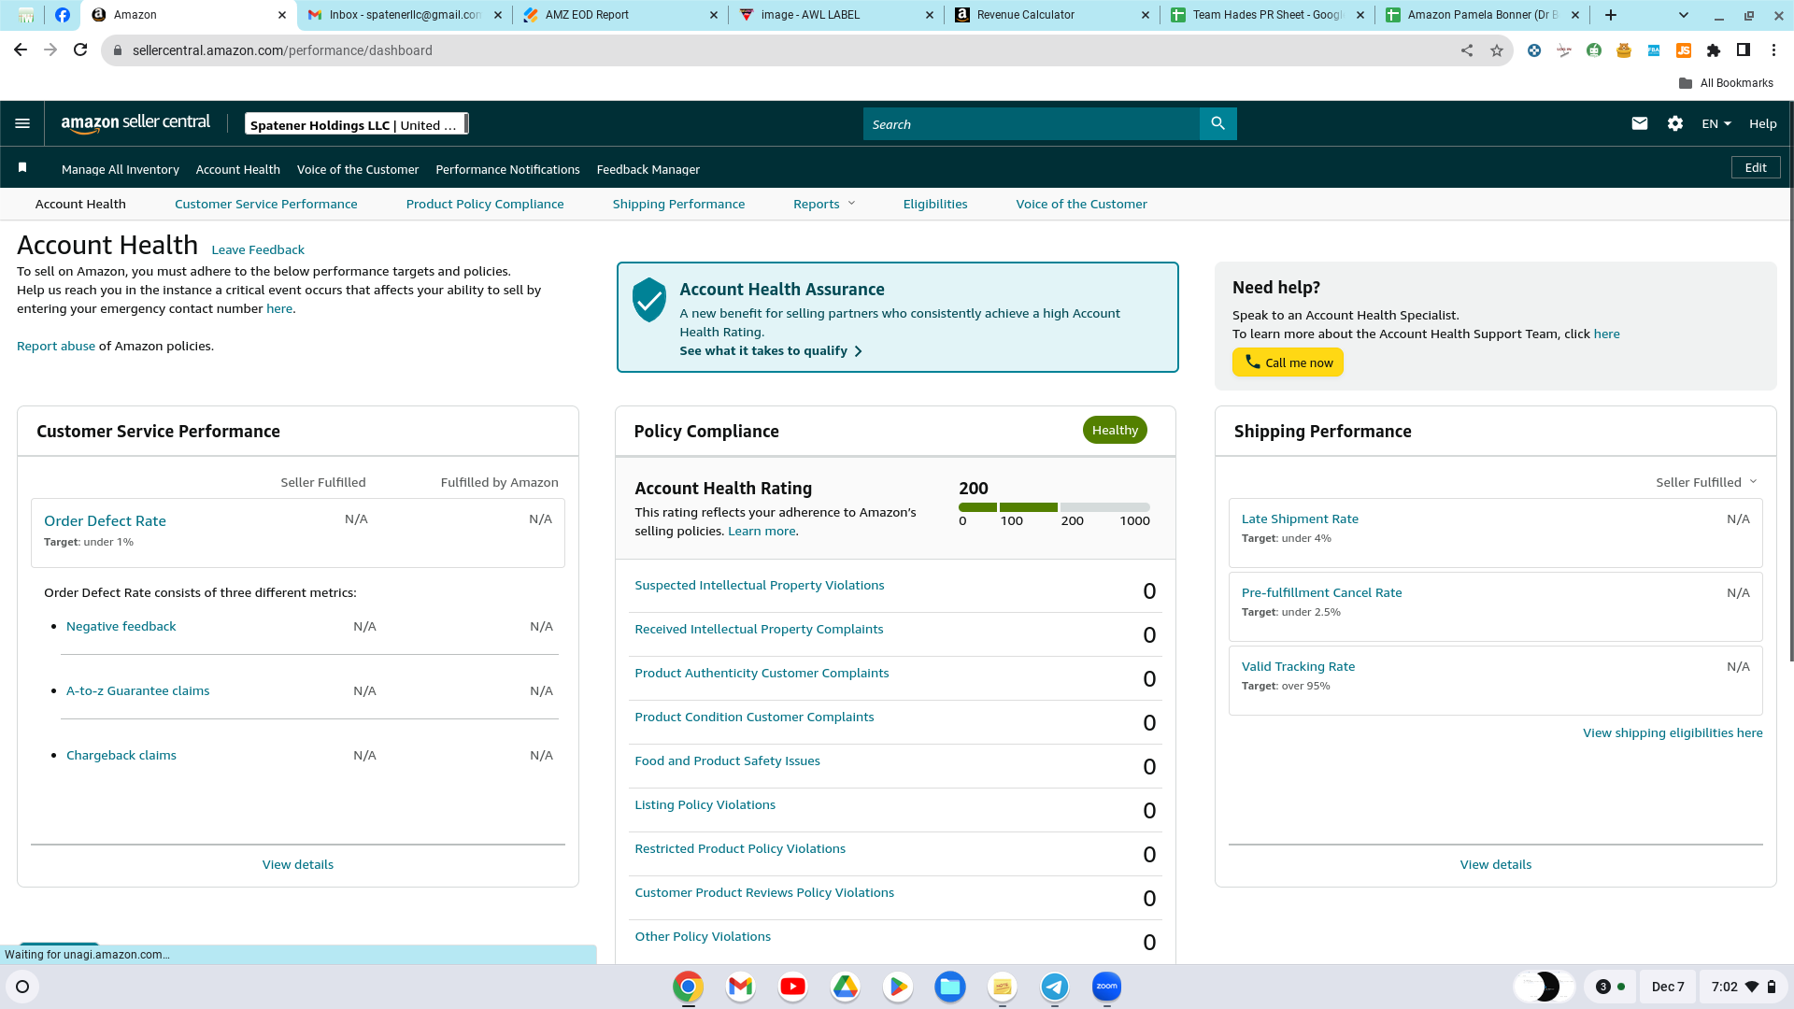This screenshot has height=1009, width=1794.
Task: Expand the EN language dropdown
Action: (1716, 123)
